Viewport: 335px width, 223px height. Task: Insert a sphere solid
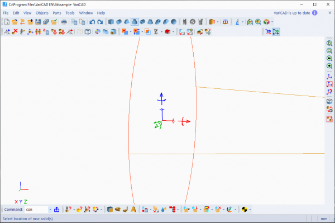174,22
